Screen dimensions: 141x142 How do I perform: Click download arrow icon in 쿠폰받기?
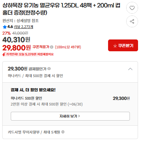[x=115, y=46]
